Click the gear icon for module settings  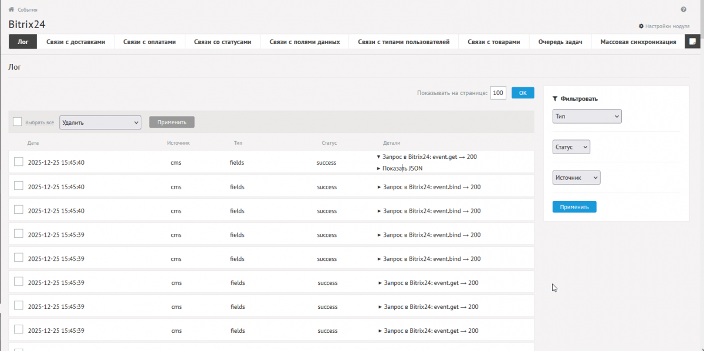641,26
